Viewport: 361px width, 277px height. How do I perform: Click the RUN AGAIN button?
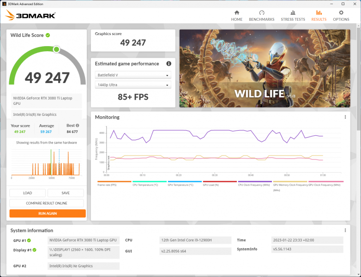(x=48, y=213)
